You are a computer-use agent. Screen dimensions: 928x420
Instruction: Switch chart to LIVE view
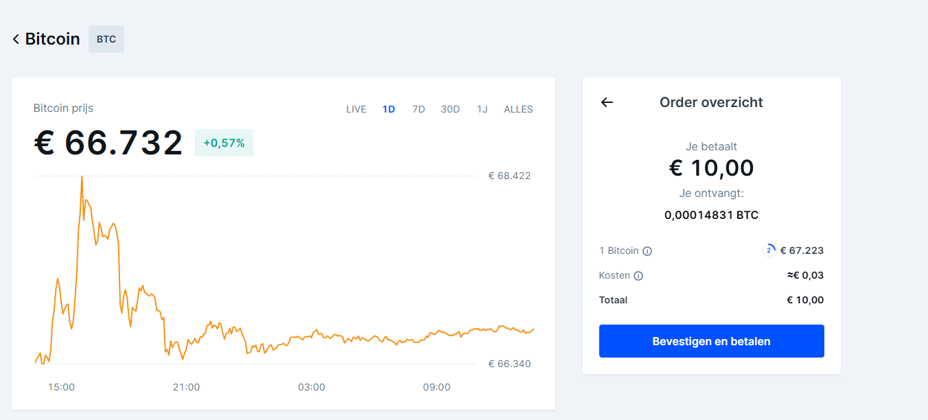356,109
